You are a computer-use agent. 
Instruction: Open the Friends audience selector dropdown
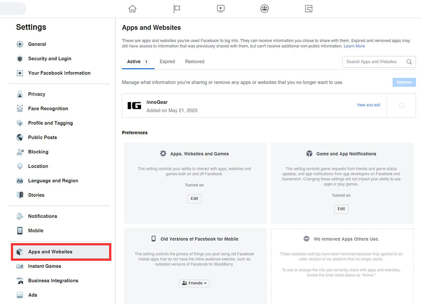click(194, 283)
